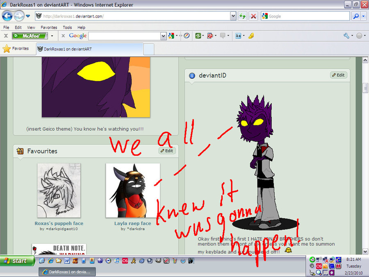The height and width of the screenshot is (277, 369).
Task: Open the McAfee toolbar dropdown arrow
Action: (52, 36)
